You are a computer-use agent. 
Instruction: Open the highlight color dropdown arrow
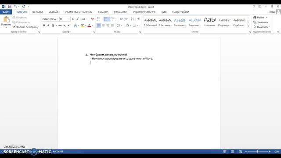(86, 25)
